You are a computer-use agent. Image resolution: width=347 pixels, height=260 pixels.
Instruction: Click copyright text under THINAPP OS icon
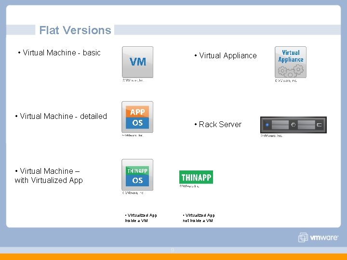133,193
